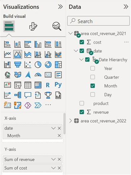
Task: Expand the area cost_revenue_2022 table
Action: coord(71,121)
